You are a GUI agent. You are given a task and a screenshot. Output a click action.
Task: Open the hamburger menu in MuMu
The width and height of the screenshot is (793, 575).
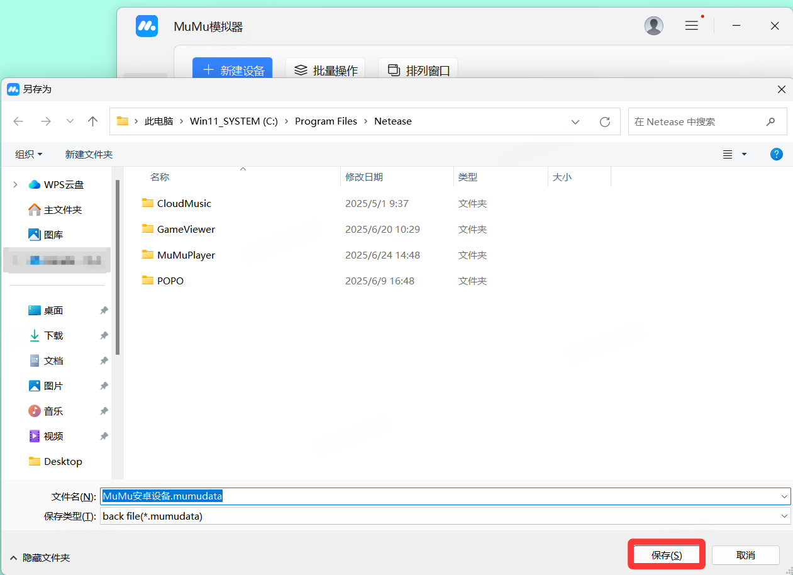pyautogui.click(x=691, y=26)
